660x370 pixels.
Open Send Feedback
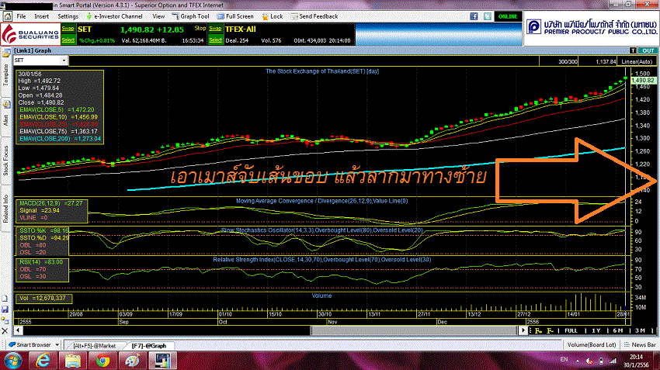click(x=314, y=16)
